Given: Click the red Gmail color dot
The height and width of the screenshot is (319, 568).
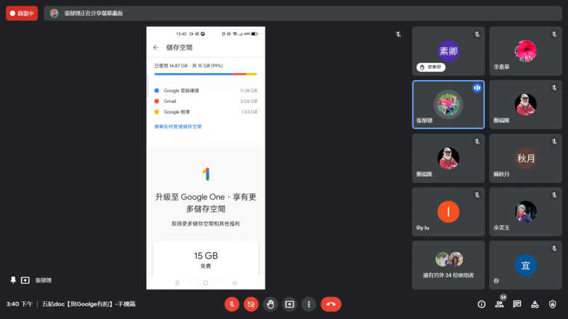Looking at the screenshot, I should click(157, 101).
